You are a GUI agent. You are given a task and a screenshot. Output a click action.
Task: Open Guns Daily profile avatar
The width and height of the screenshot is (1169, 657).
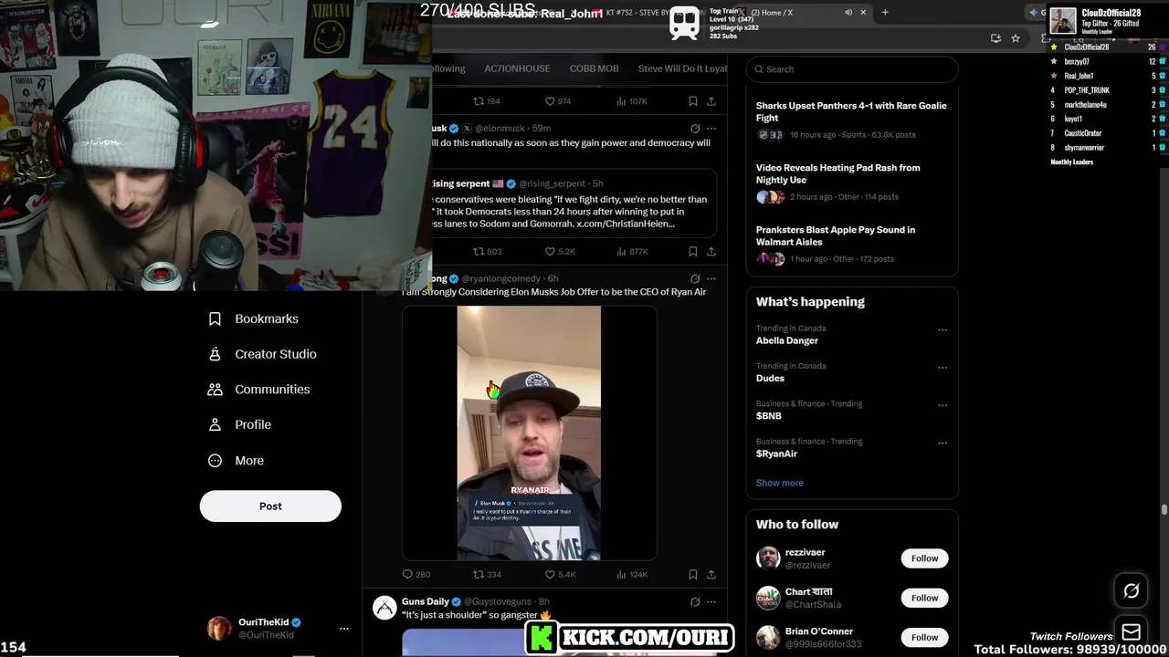(x=385, y=608)
